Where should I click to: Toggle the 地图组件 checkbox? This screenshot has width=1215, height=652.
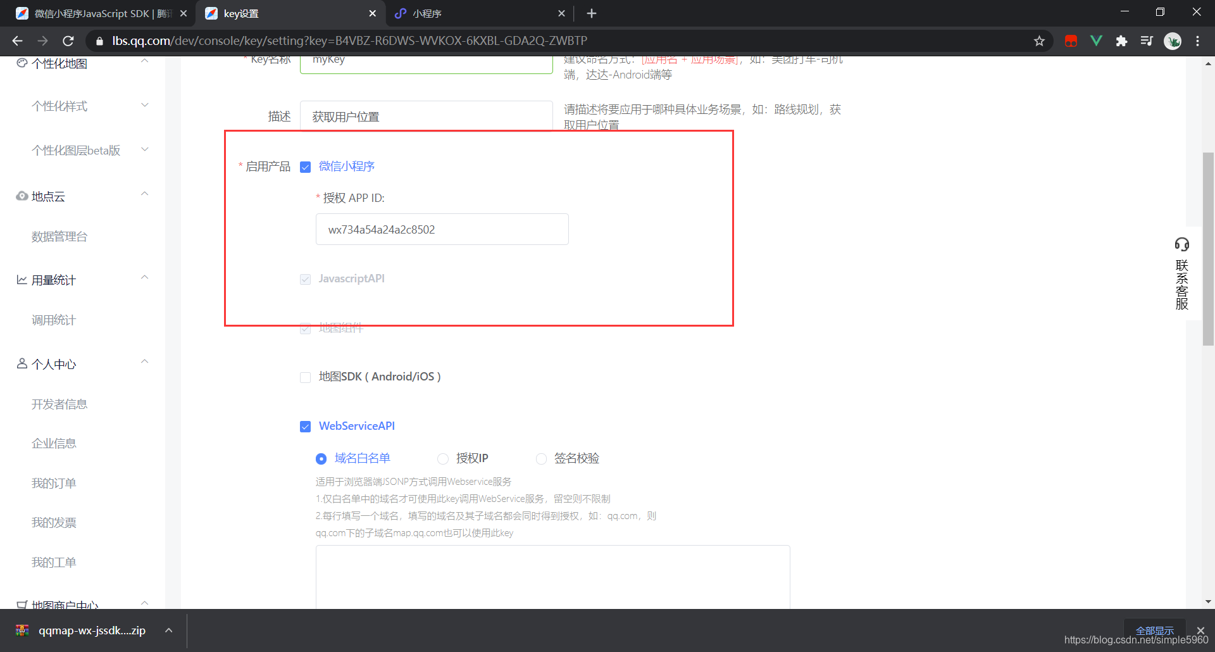click(306, 329)
